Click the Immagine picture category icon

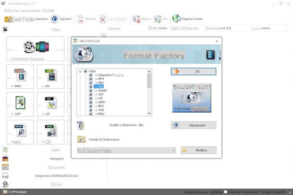[x=5, y=158]
